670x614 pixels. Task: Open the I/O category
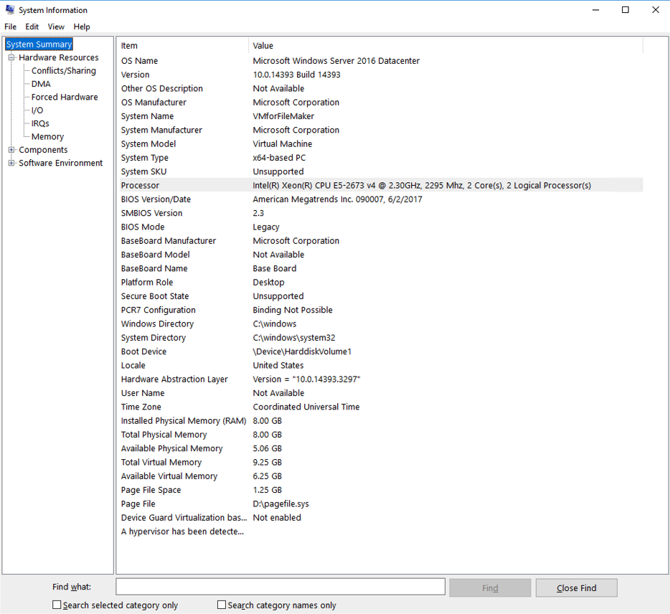coord(37,110)
